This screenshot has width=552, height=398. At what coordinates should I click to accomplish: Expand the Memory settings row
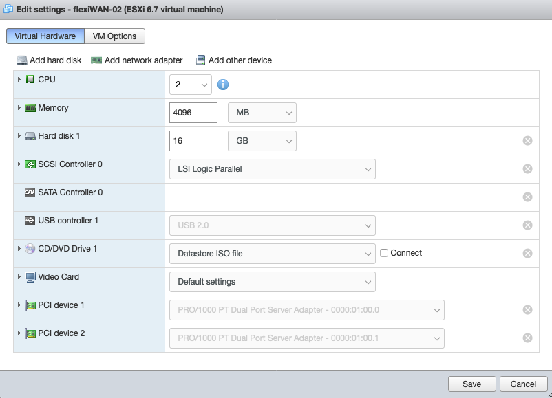(19, 108)
